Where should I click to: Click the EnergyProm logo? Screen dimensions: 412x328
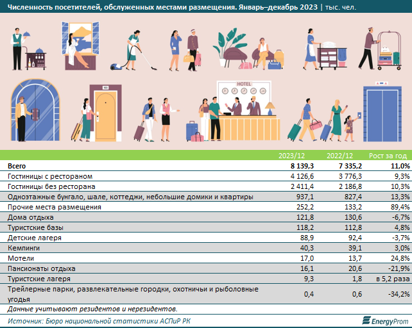click(x=385, y=321)
